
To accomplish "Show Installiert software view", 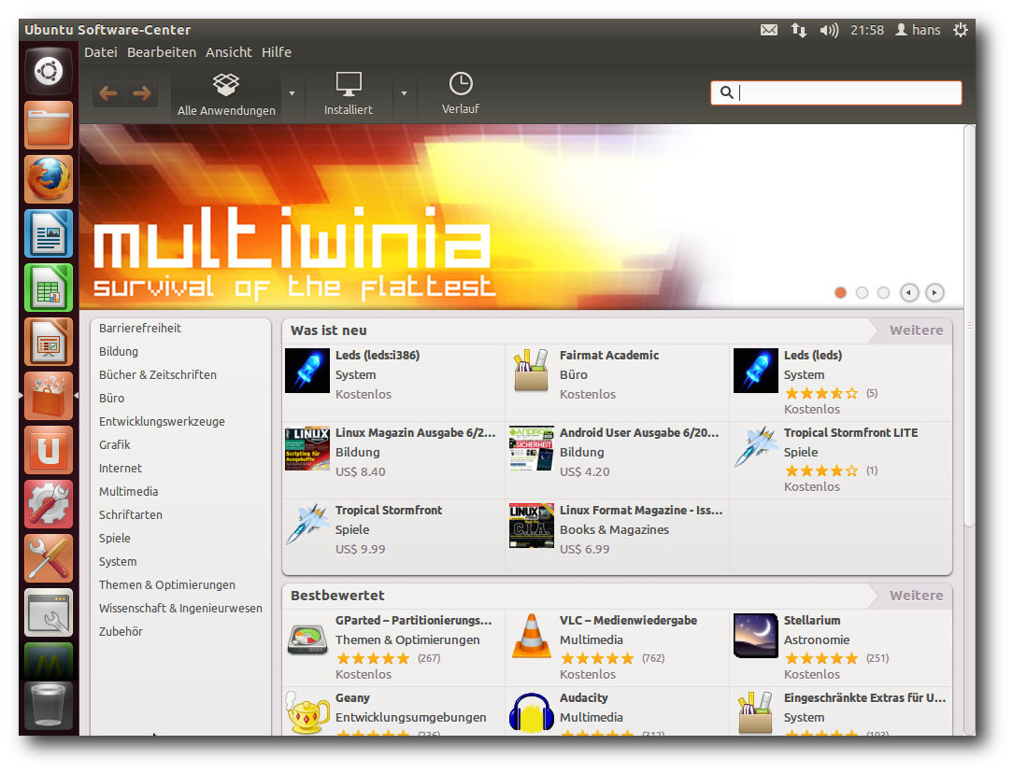I will (x=349, y=94).
